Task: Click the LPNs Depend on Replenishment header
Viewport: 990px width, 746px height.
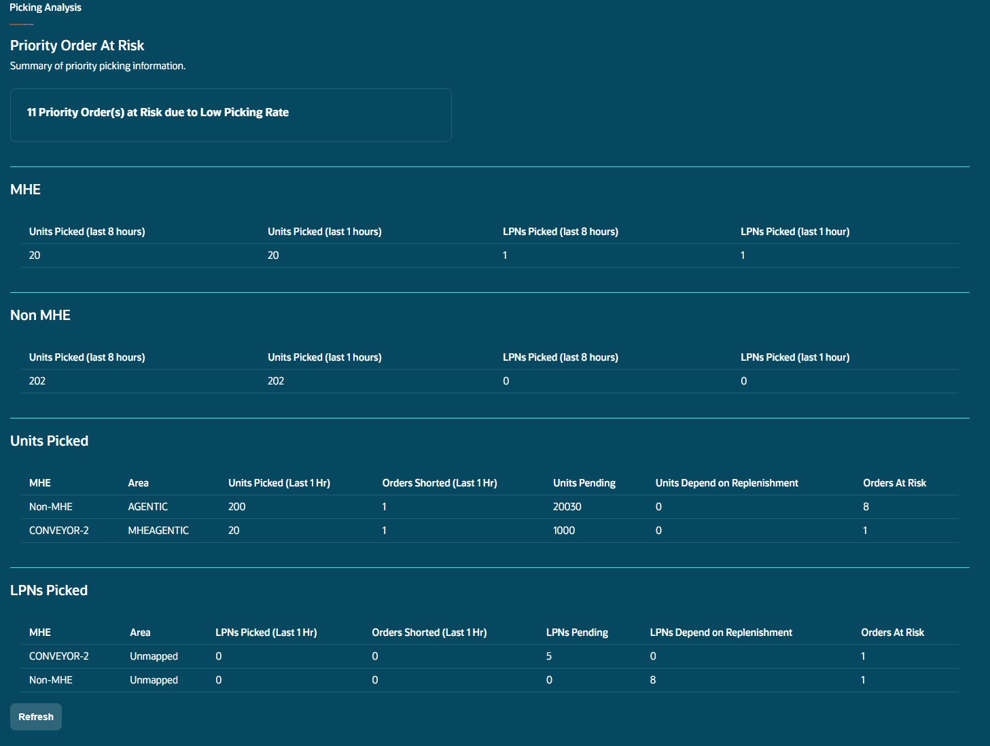Action: [721, 633]
